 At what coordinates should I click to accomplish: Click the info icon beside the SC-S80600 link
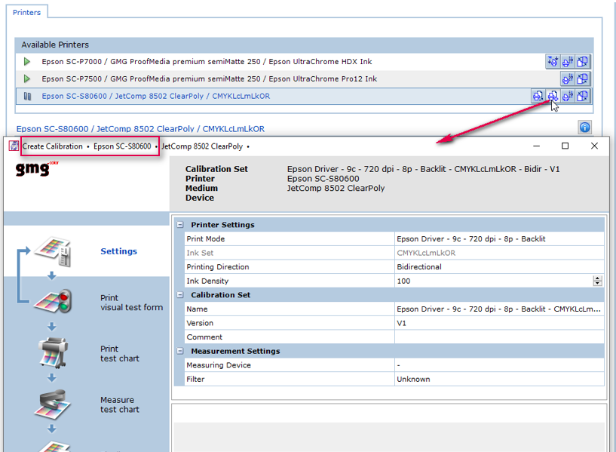click(x=585, y=128)
